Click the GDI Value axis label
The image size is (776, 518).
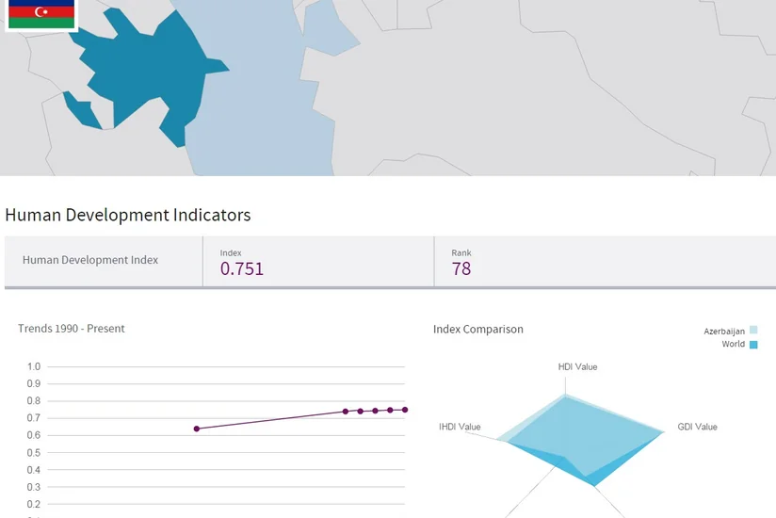[x=697, y=427]
